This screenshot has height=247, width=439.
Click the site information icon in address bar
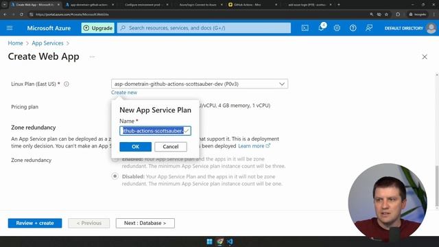click(31, 14)
